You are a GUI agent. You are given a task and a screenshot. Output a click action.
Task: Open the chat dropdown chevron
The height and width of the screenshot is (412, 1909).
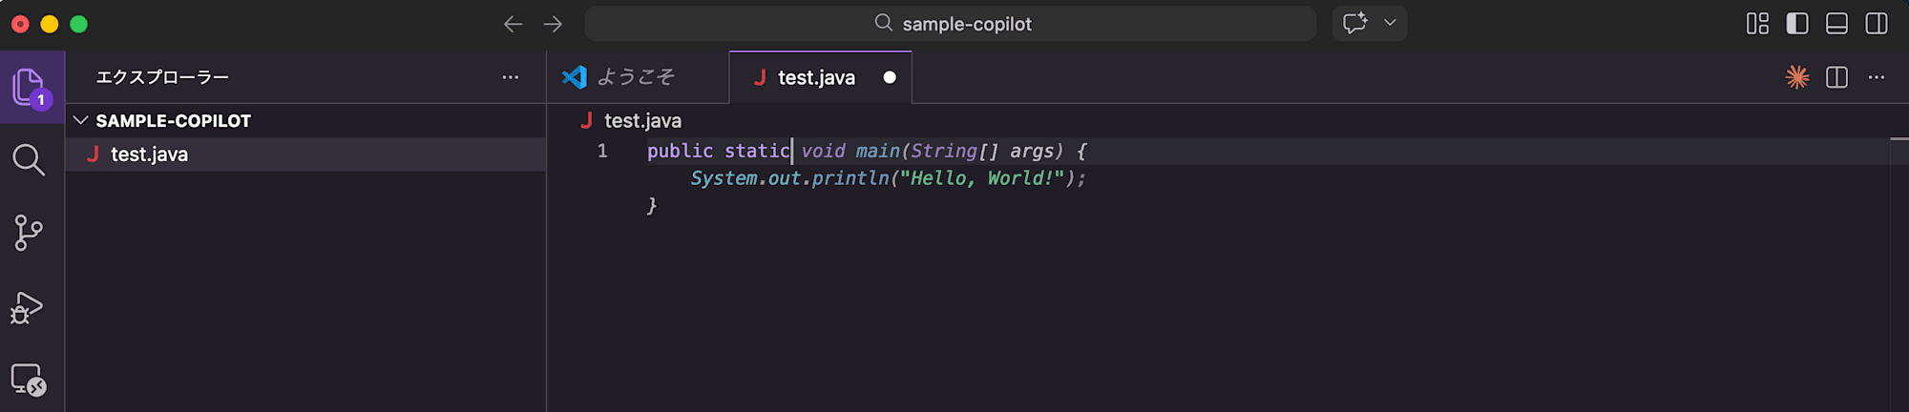point(1390,24)
